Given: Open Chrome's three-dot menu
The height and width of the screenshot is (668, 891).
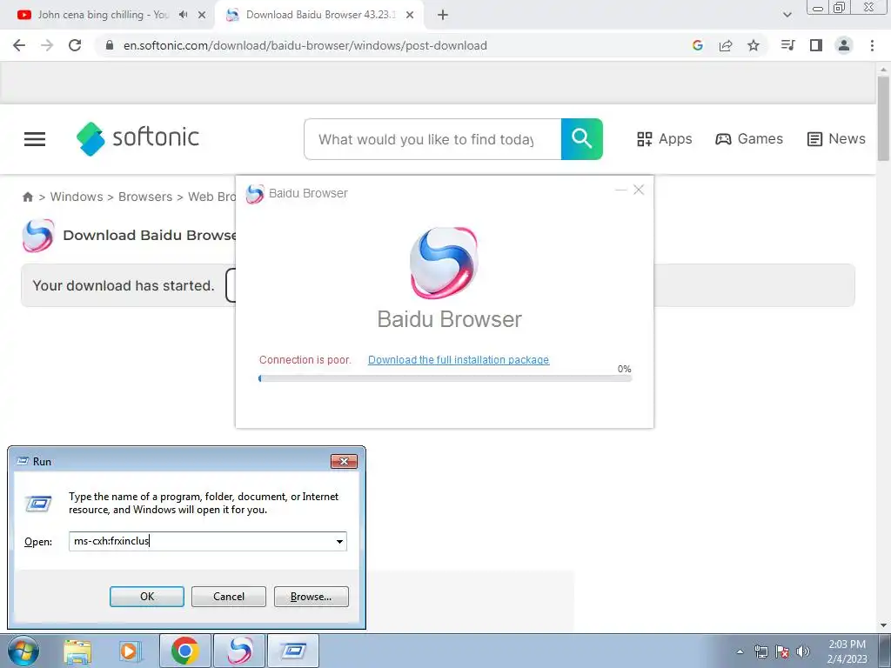Looking at the screenshot, I should [872, 45].
